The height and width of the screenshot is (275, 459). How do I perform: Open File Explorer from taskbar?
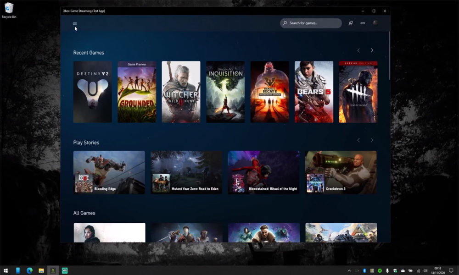point(41,270)
